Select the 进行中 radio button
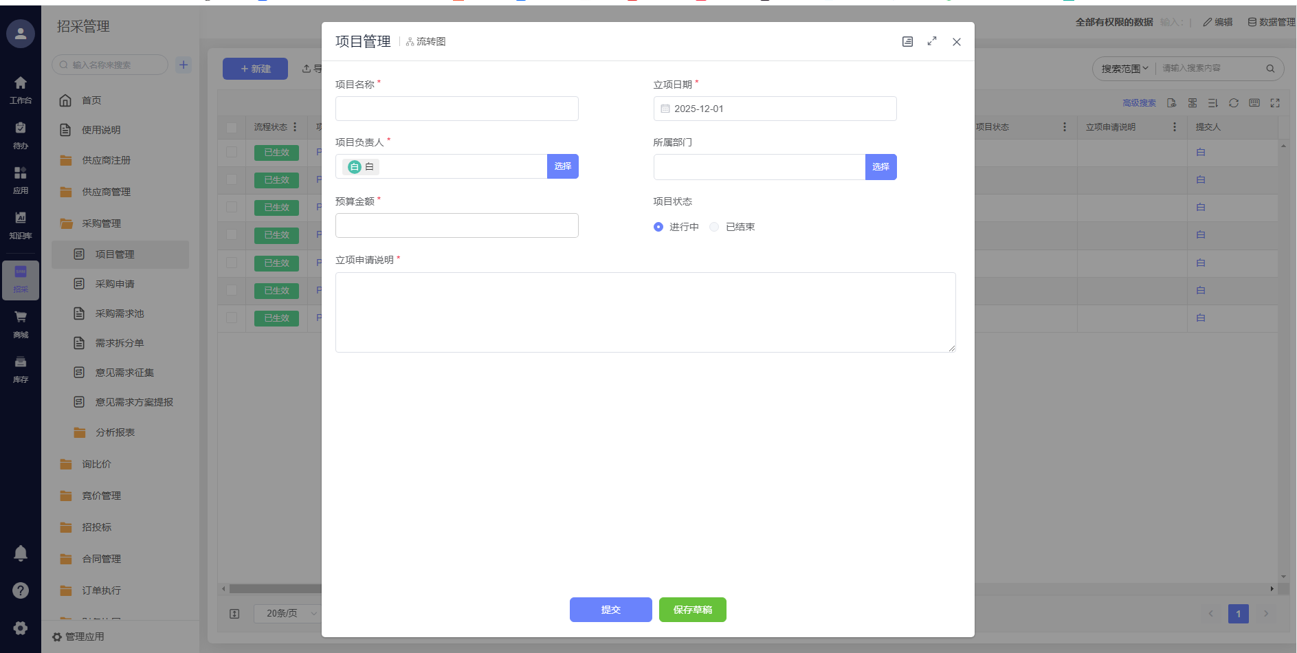 [658, 227]
